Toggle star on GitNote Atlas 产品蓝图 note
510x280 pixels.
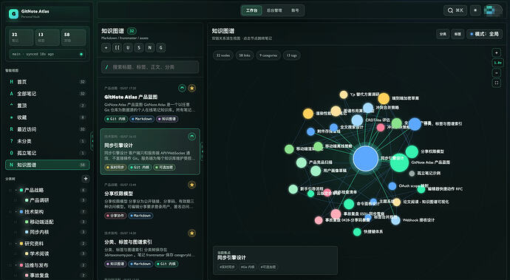click(192, 88)
